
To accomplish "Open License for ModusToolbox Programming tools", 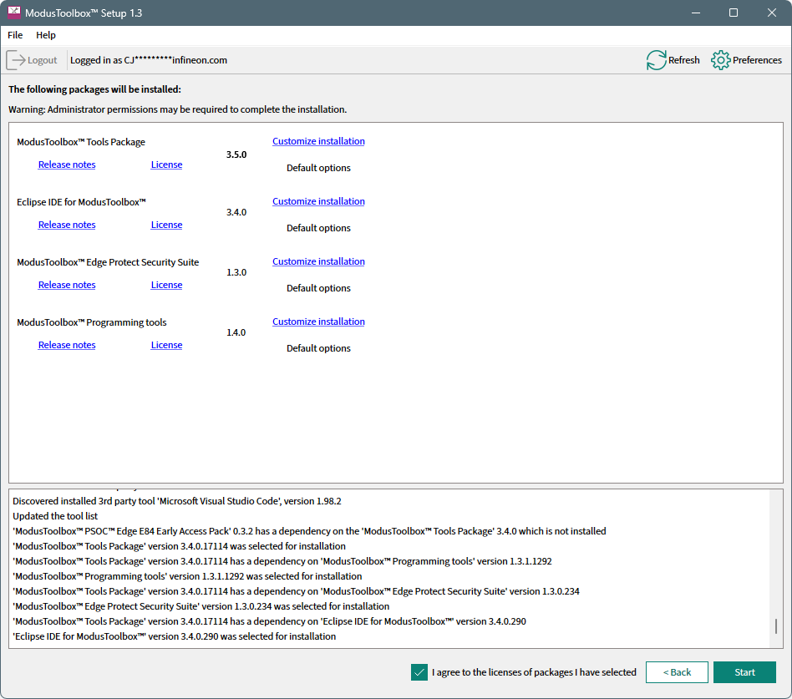I will pyautogui.click(x=166, y=345).
